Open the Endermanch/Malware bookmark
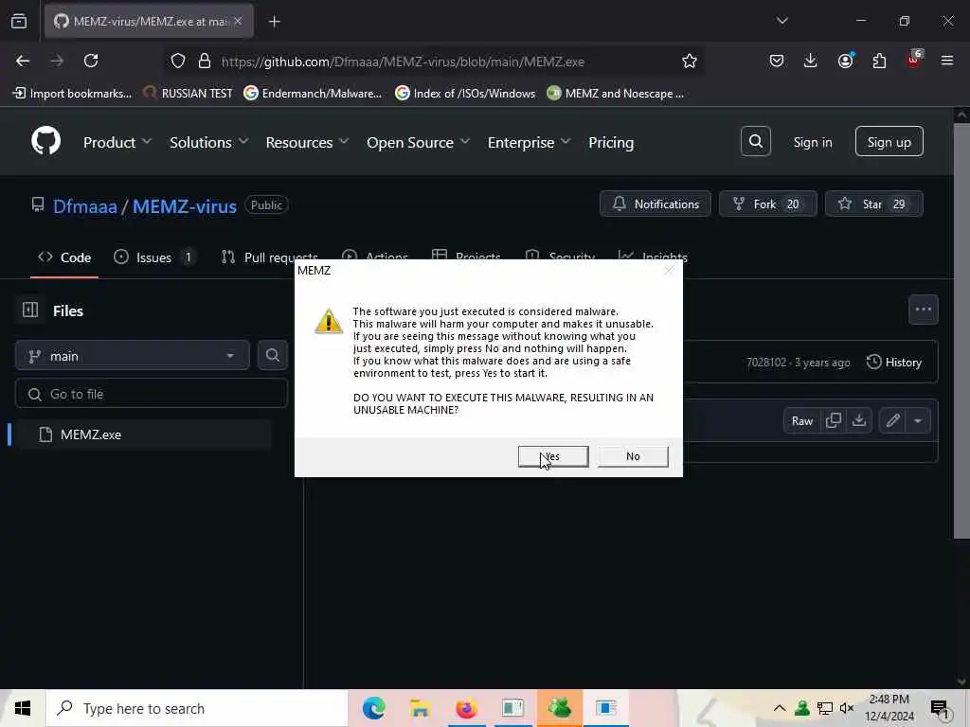The height and width of the screenshot is (727, 970). [313, 94]
